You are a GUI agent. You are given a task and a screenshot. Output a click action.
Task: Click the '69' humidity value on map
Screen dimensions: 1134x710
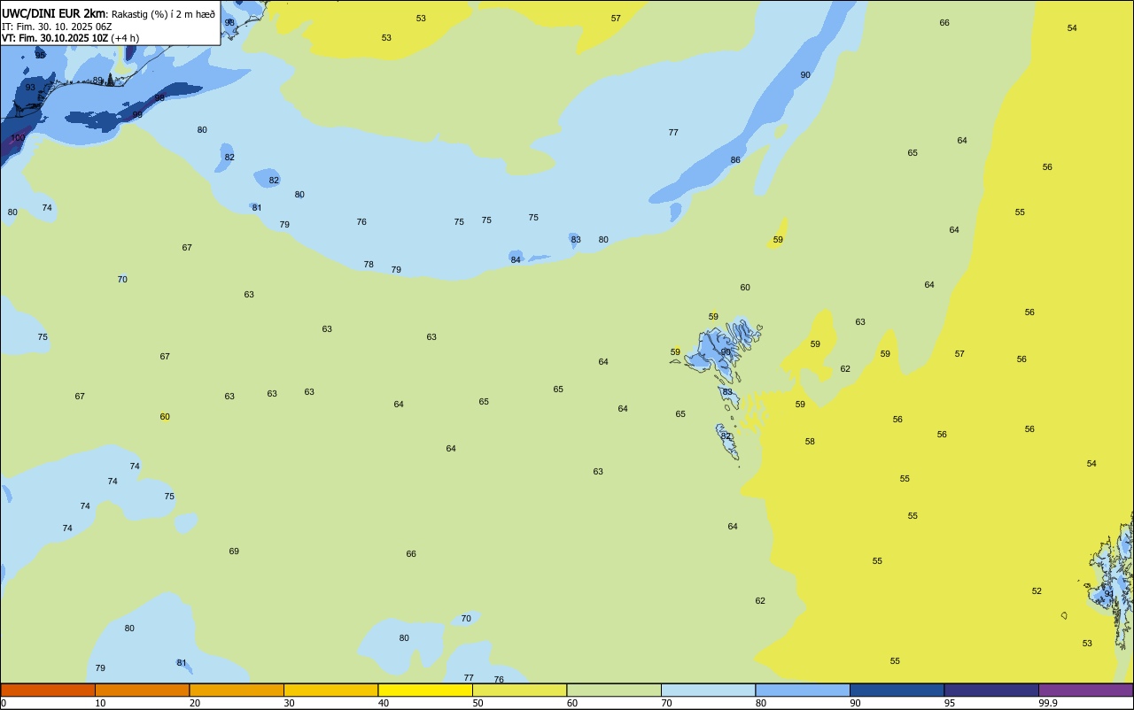pyautogui.click(x=234, y=551)
